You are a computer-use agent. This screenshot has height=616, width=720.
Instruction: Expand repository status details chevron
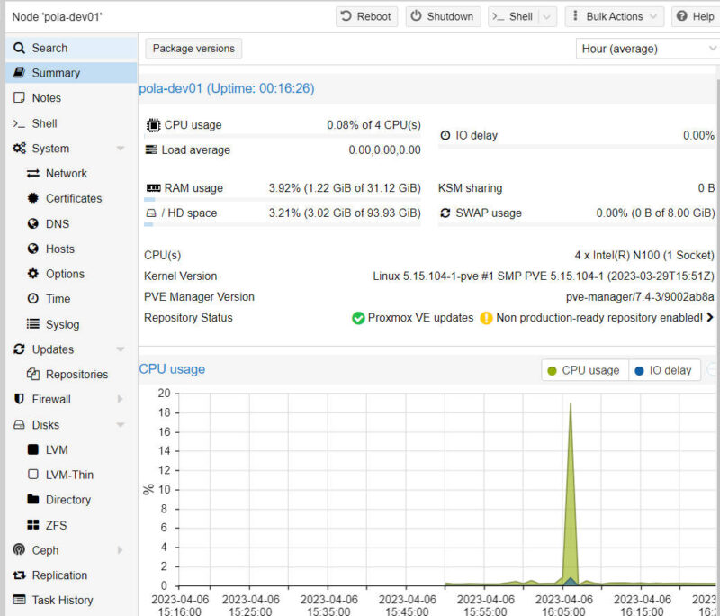(x=710, y=317)
